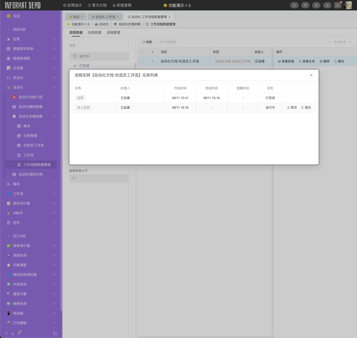
Task: Collapse the 自动化 sidebar menu
Action: pos(54,87)
